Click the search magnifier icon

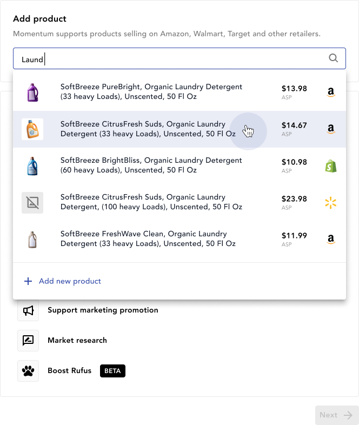(333, 58)
